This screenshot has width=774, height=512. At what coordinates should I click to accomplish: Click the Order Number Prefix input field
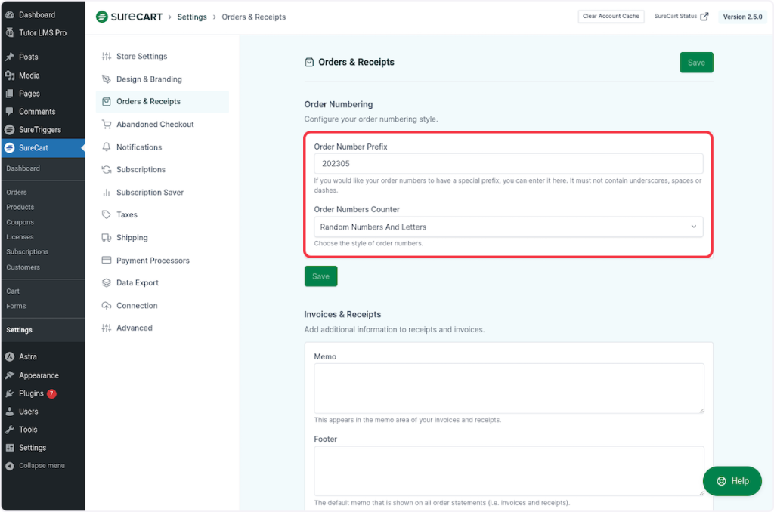click(508, 163)
